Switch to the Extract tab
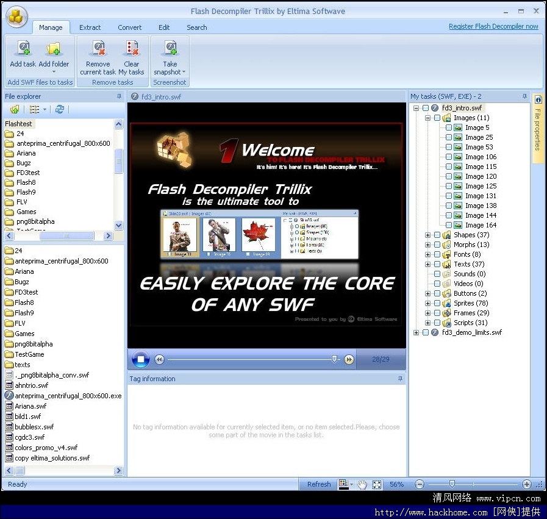The height and width of the screenshot is (519, 547). pos(90,27)
